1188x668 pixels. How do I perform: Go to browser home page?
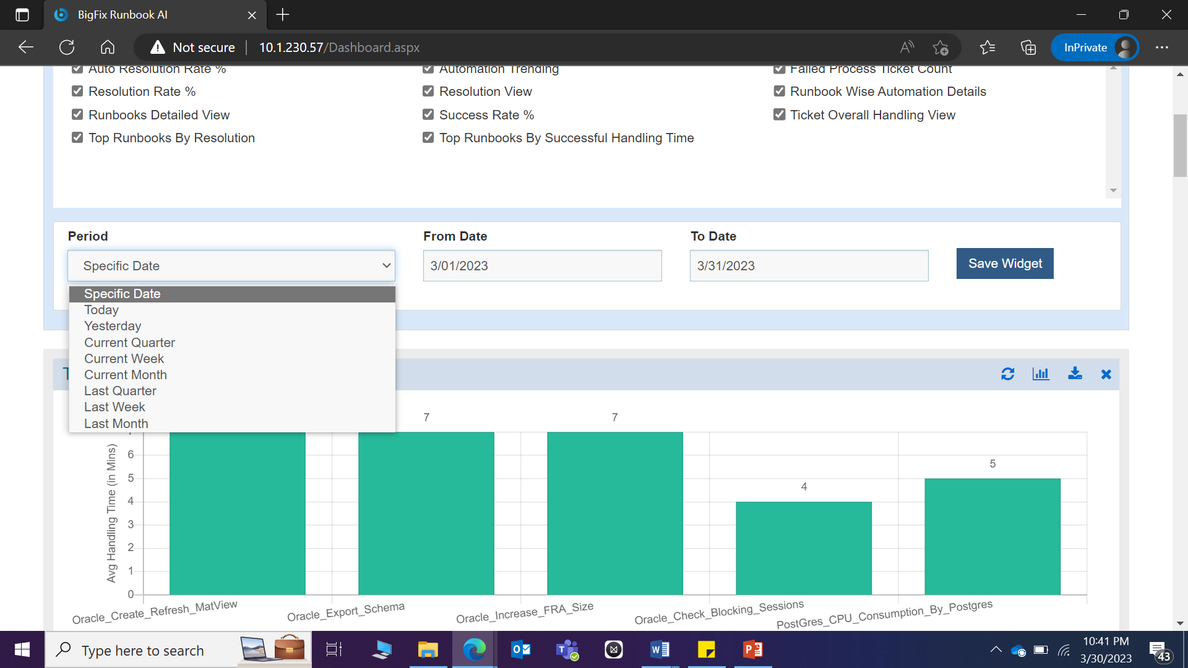[x=108, y=48]
